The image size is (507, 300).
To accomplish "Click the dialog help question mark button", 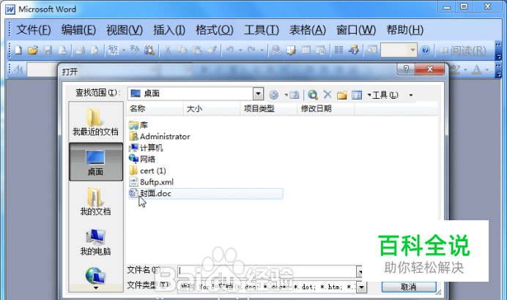I will [406, 69].
